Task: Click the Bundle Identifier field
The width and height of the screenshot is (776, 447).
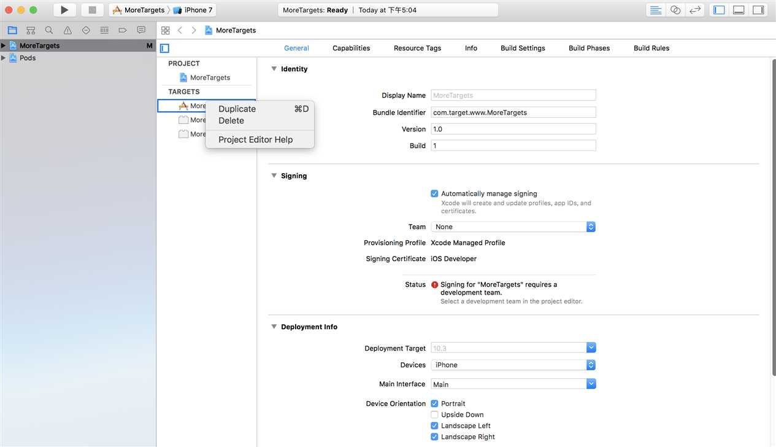Action: tap(513, 112)
